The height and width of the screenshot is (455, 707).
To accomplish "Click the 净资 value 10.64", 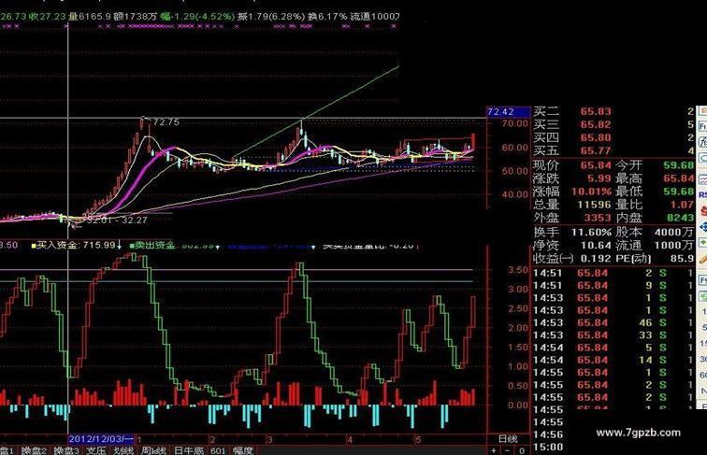I will coord(596,246).
